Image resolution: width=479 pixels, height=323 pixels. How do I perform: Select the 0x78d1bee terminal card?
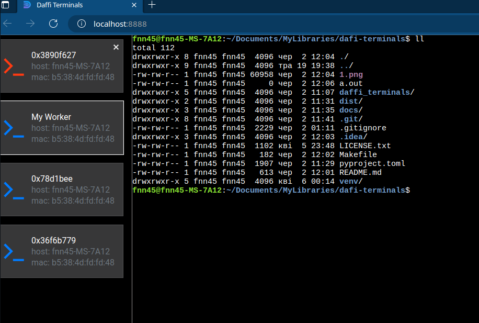tap(62, 190)
